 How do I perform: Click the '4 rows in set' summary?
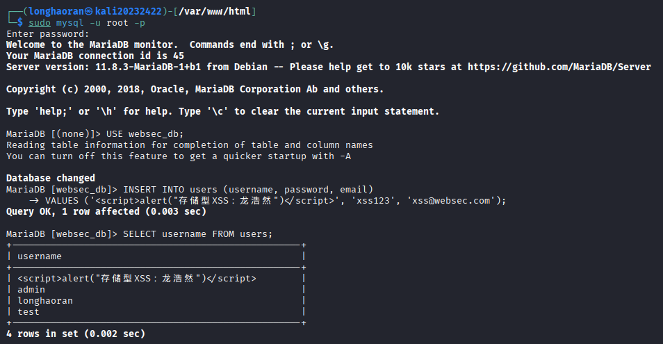coord(76,334)
